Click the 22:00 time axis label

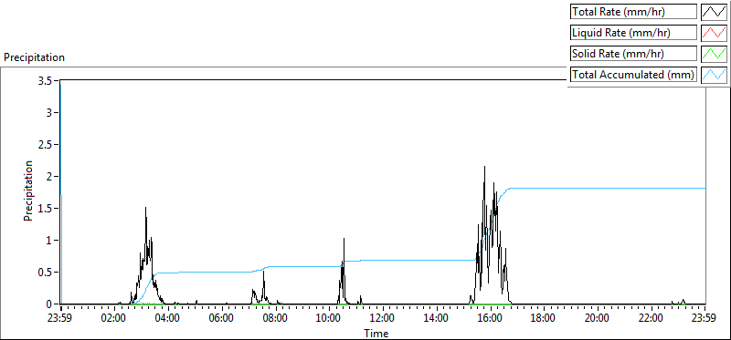point(651,319)
